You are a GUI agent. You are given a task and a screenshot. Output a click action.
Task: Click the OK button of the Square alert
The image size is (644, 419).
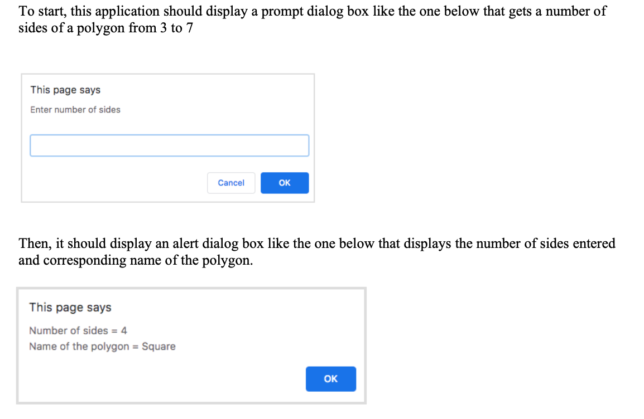pos(330,379)
